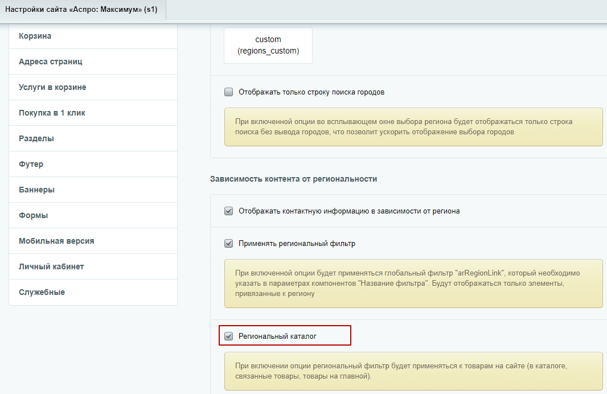Click the Региональный каталог label text

click(277, 336)
